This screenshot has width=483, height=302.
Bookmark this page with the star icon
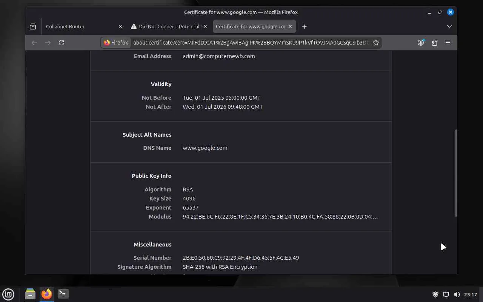[x=376, y=43]
